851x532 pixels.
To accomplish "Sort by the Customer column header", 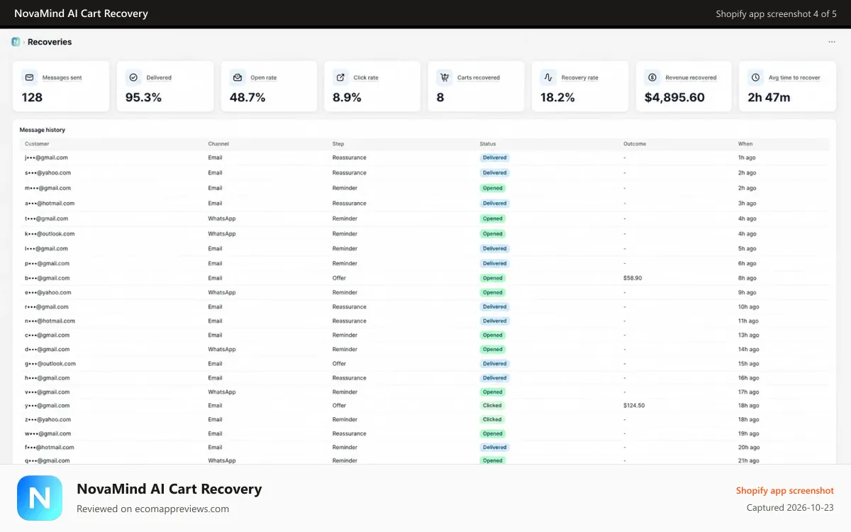I will click(x=37, y=144).
